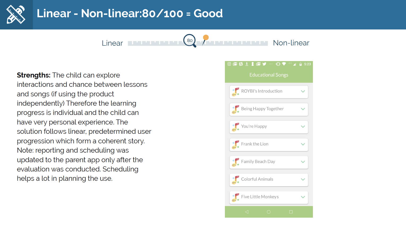Click the orange pin marker on scale
This screenshot has height=228, width=406.
point(205,40)
